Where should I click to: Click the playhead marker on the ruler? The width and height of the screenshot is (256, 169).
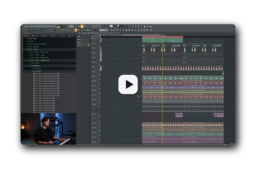(x=163, y=37)
